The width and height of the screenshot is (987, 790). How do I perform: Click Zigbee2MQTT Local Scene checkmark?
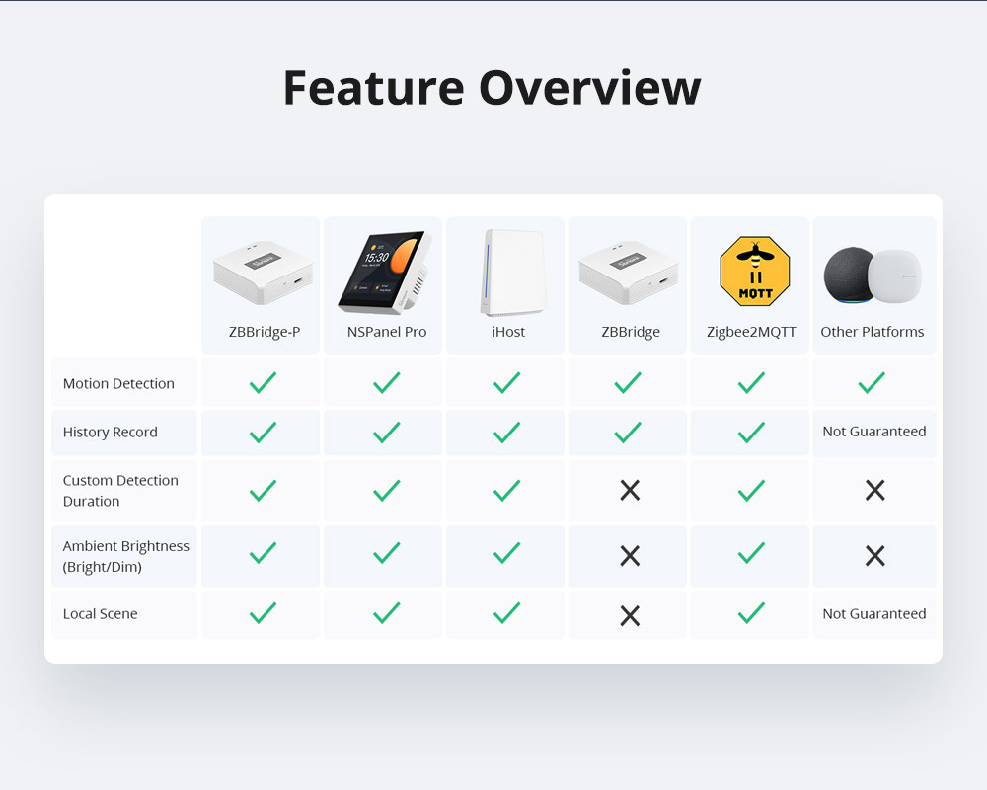point(751,612)
